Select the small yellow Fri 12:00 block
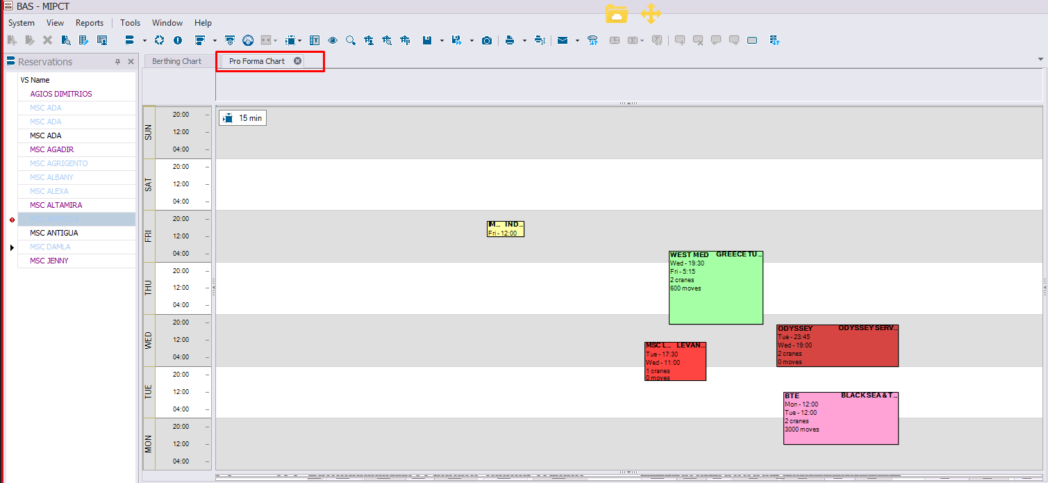1048x483 pixels. [506, 229]
